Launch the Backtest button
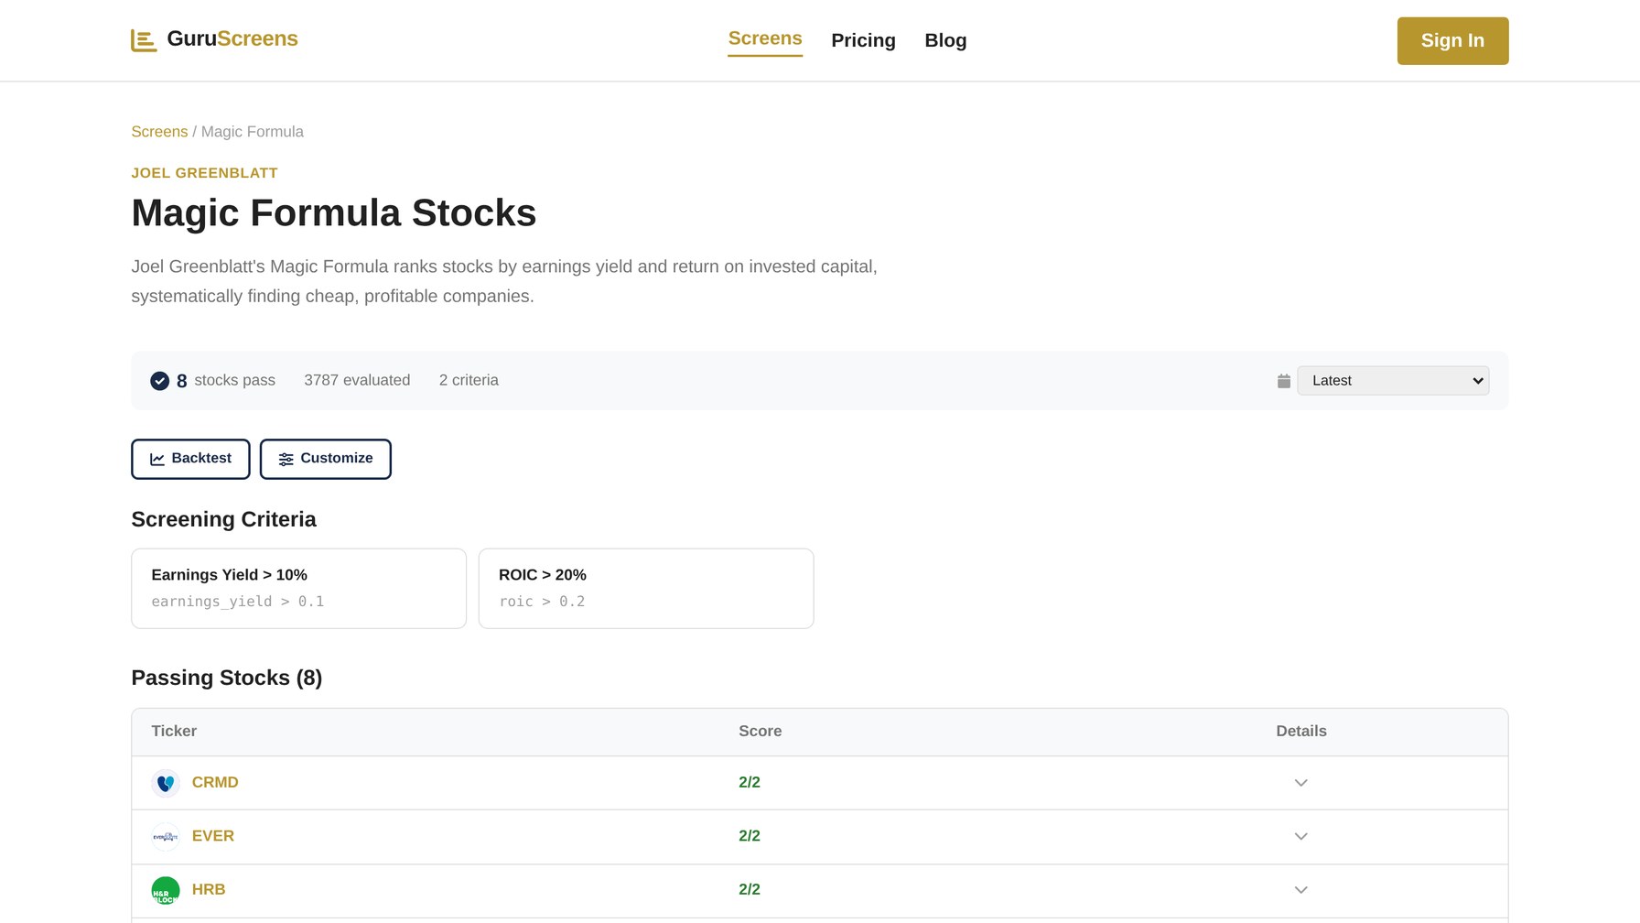Image resolution: width=1640 pixels, height=923 pixels. pos(190,459)
